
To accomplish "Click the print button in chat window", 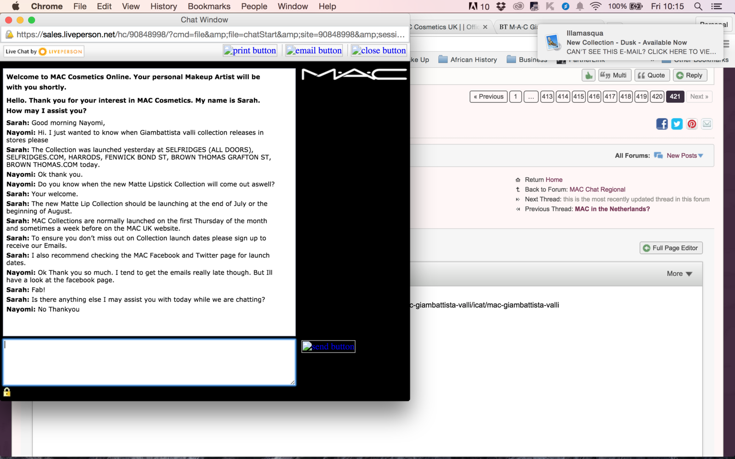I will (x=250, y=50).
